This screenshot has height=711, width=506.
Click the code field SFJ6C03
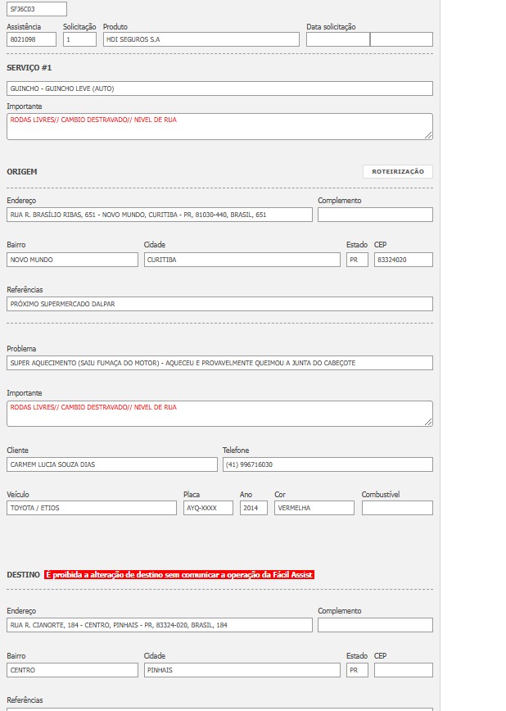(x=37, y=9)
